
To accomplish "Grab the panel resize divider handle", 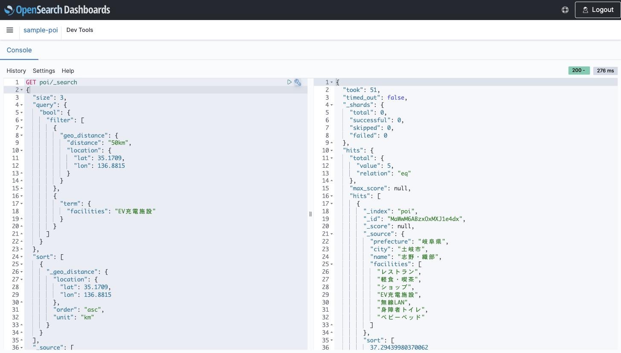I will click(310, 214).
